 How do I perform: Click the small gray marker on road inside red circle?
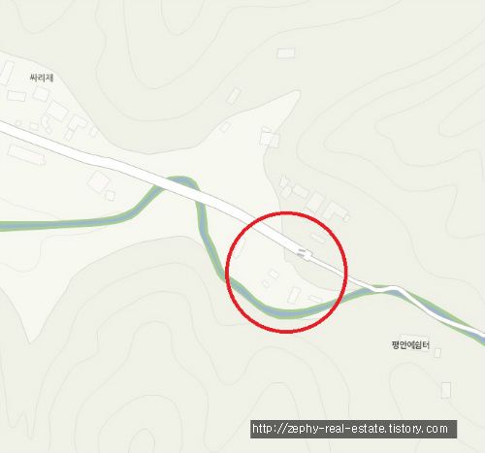click(x=301, y=253)
